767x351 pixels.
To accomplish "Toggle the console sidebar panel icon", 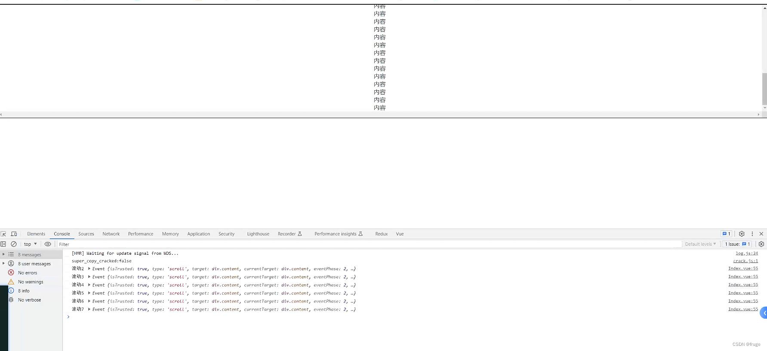I will tap(3, 244).
